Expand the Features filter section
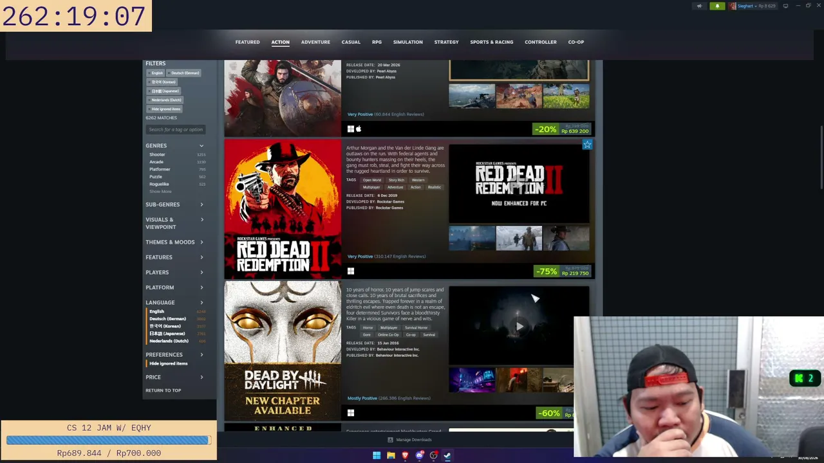 pos(174,257)
